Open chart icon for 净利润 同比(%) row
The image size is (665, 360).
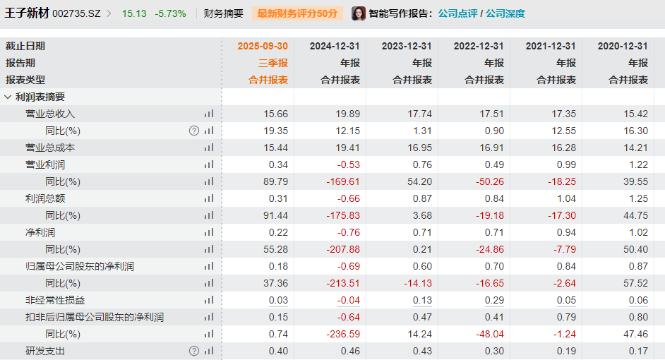tap(209, 249)
